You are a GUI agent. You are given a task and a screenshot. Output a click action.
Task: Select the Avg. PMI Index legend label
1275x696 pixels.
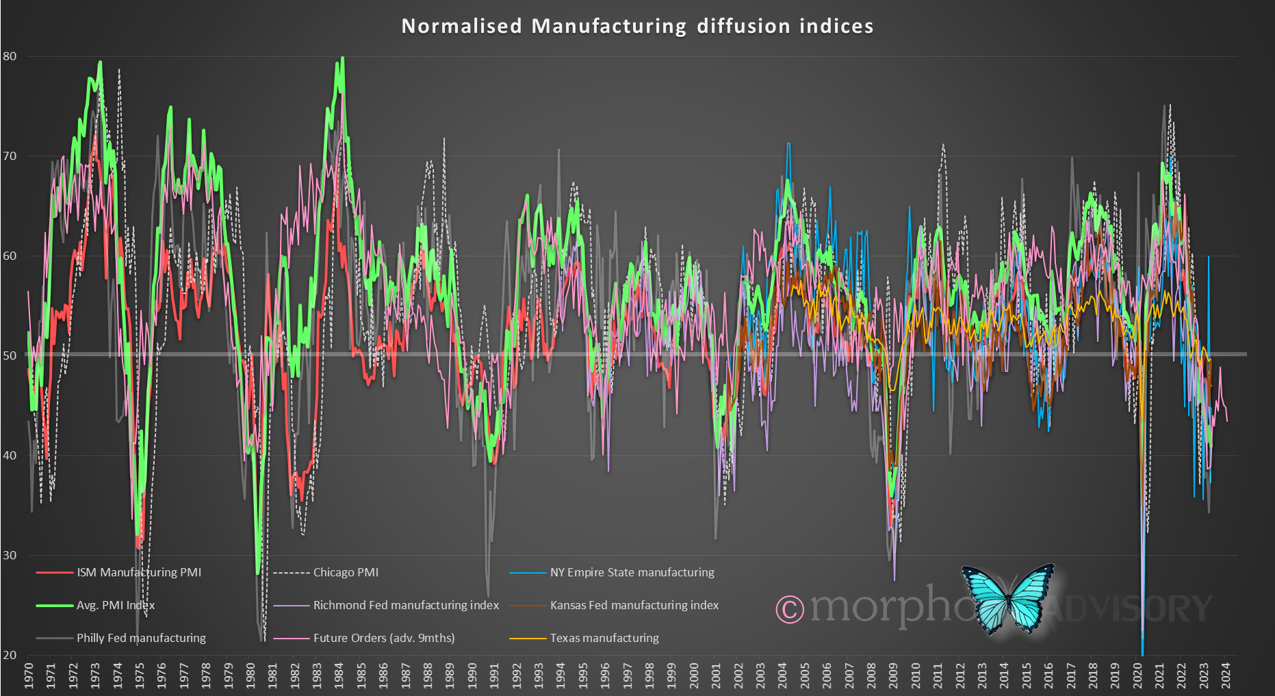116,605
